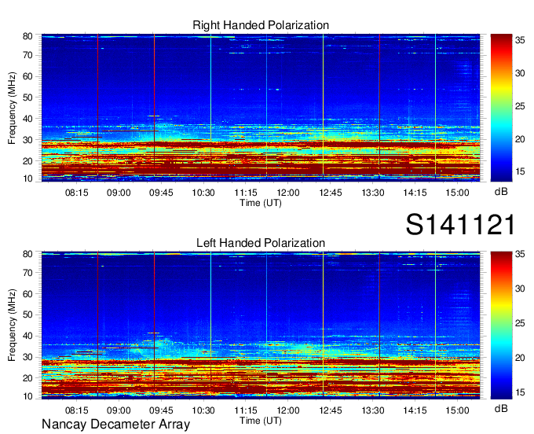Click '30' on lower frequency axis

(x=27, y=357)
